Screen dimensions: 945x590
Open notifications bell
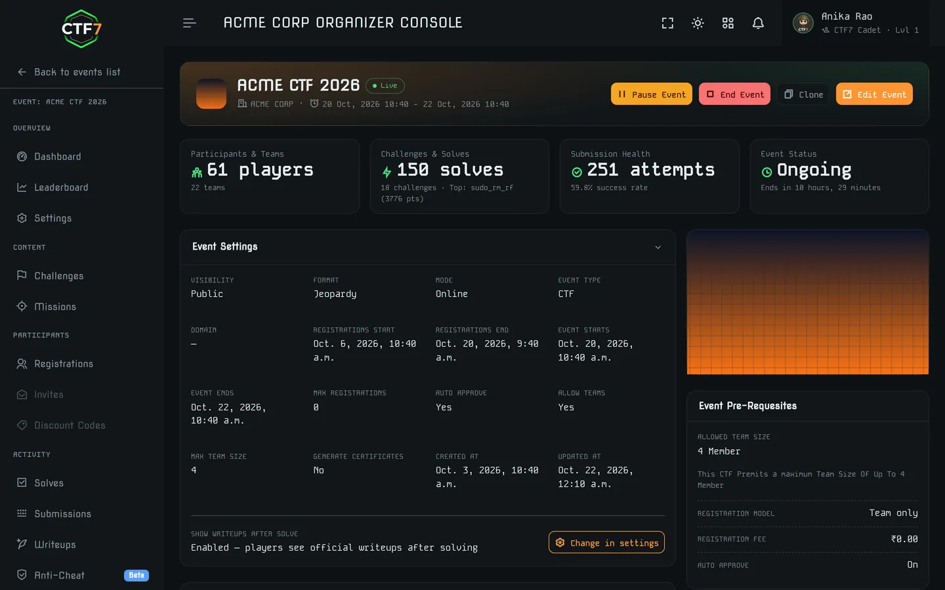pos(758,23)
